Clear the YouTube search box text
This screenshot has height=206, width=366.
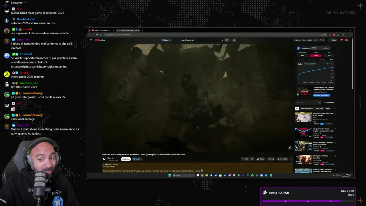(222, 40)
